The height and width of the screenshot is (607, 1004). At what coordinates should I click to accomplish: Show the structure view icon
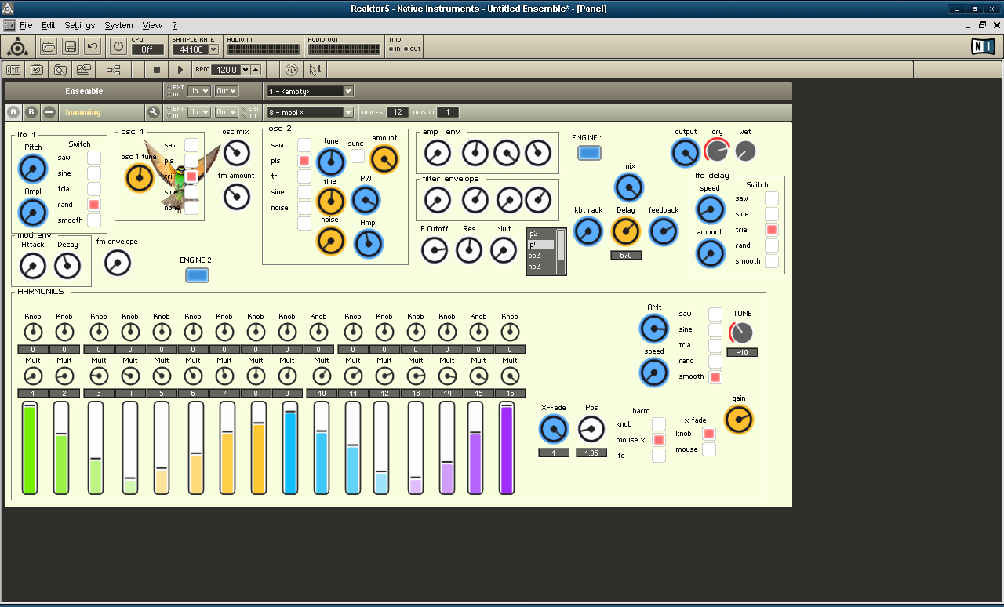pyautogui.click(x=114, y=70)
